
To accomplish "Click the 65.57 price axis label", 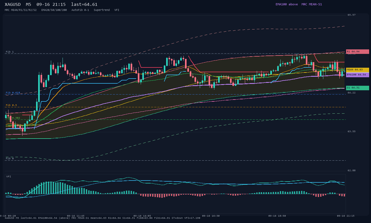I will [352, 15].
